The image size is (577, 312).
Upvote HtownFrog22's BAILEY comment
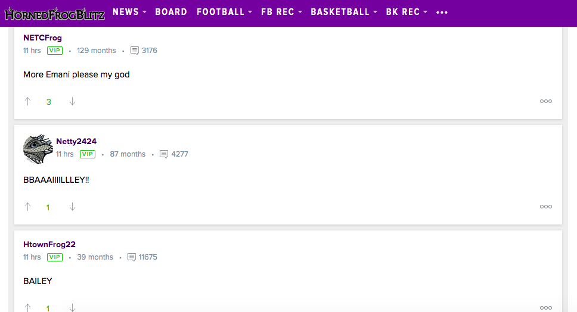pos(27,308)
